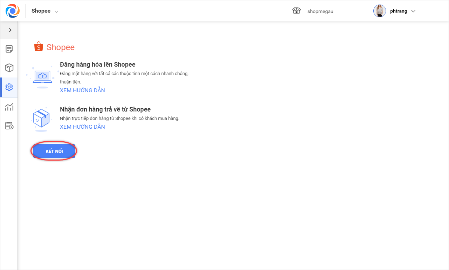Click 'Nhận đơn hàng trả về từ Shopee' heading
The height and width of the screenshot is (270, 449).
[x=105, y=109]
